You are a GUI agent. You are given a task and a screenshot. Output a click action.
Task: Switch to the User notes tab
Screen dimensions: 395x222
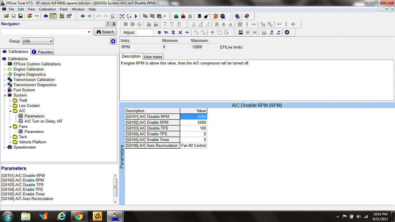153,57
